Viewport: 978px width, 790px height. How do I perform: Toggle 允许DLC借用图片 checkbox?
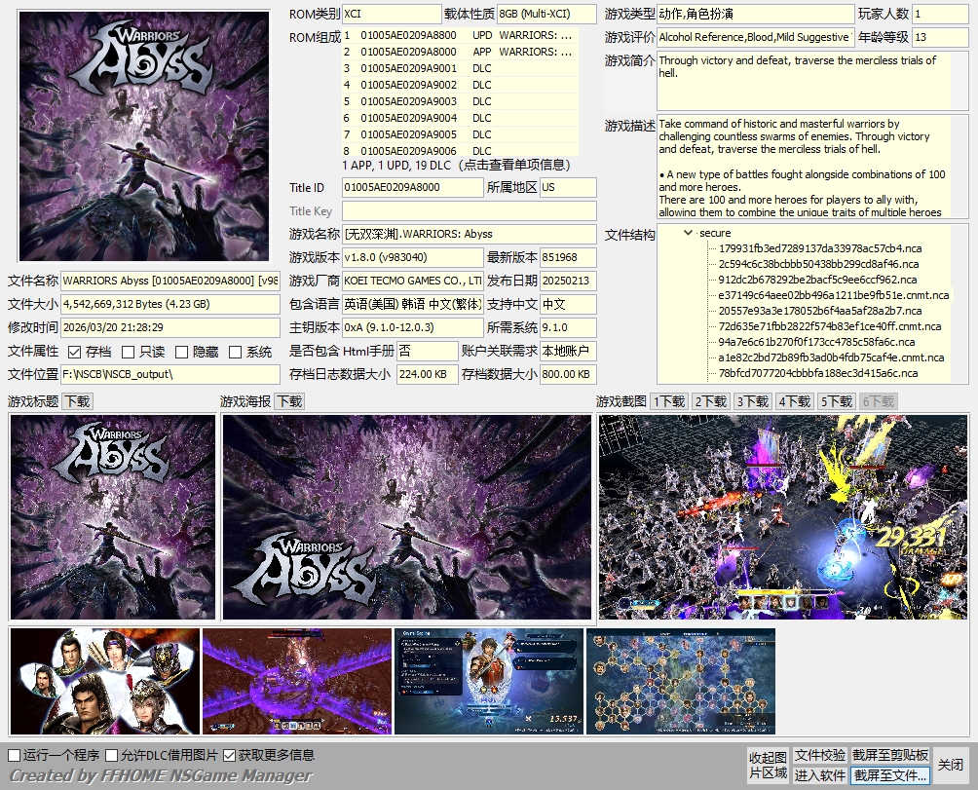[x=112, y=756]
